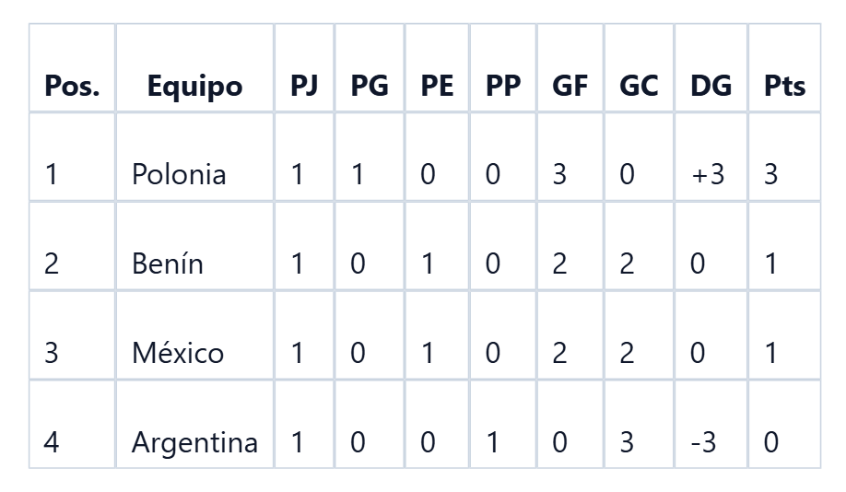
Task: Click the PP column header
Action: click(x=503, y=68)
